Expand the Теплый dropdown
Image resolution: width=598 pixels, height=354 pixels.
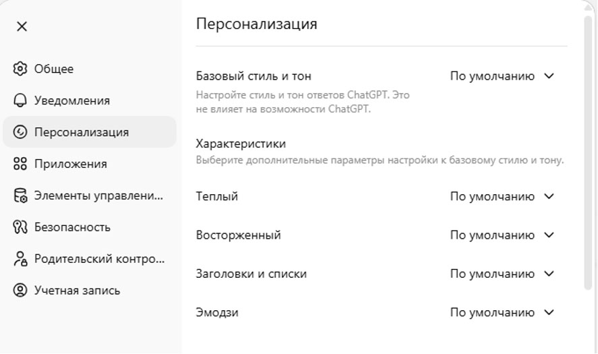(x=502, y=197)
